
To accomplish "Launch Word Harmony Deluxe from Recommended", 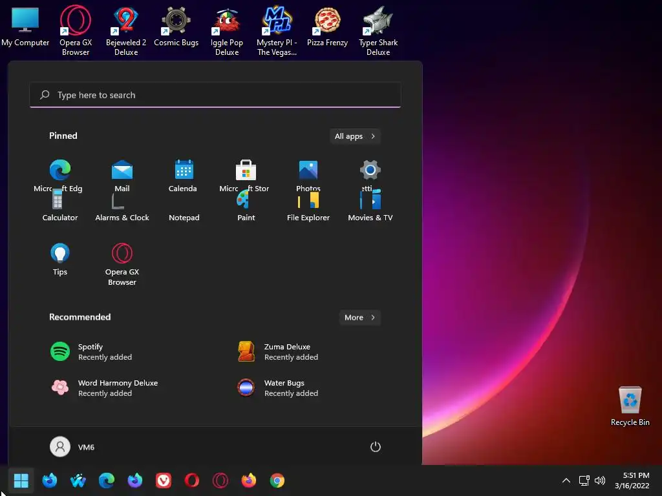I will pos(104,388).
